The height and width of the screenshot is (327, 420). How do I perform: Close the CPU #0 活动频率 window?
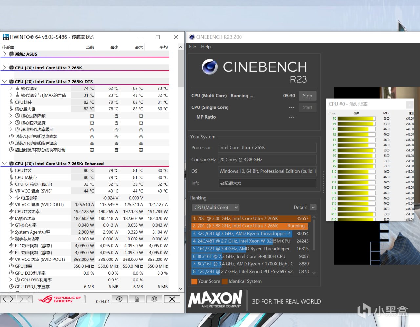[x=409, y=104]
